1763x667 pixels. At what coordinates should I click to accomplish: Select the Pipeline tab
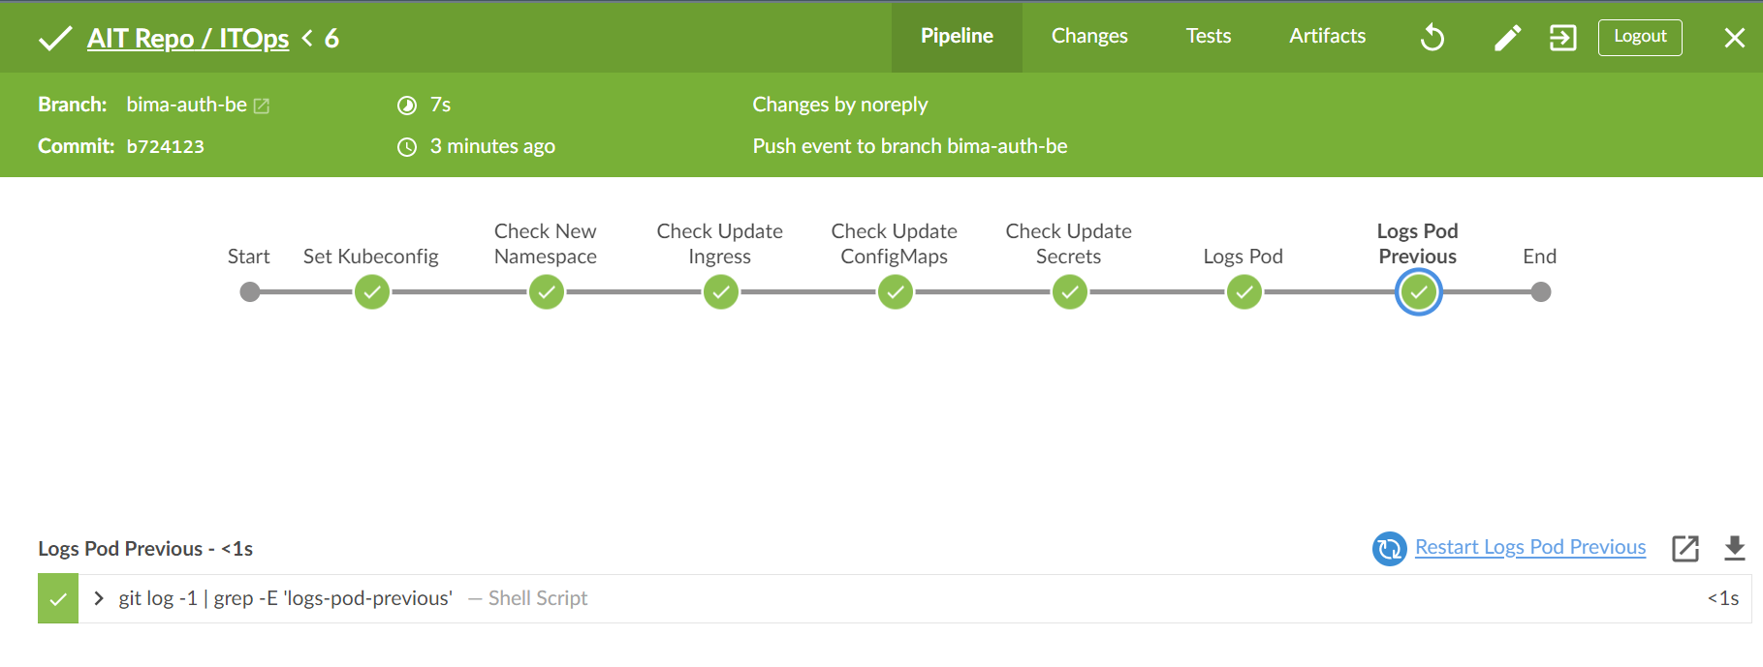coord(957,36)
